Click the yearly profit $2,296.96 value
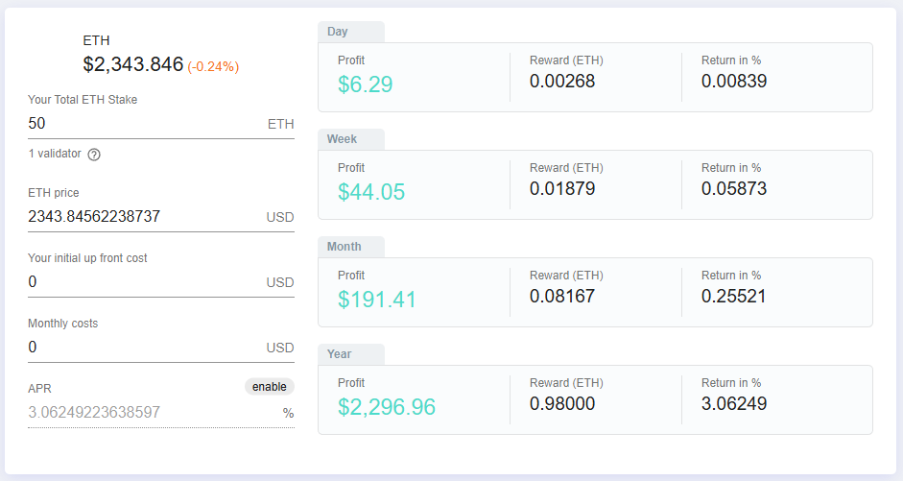Screen dimensions: 903x481 pos(387,407)
